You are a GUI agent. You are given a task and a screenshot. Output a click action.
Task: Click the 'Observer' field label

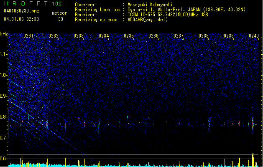pos(85,5)
